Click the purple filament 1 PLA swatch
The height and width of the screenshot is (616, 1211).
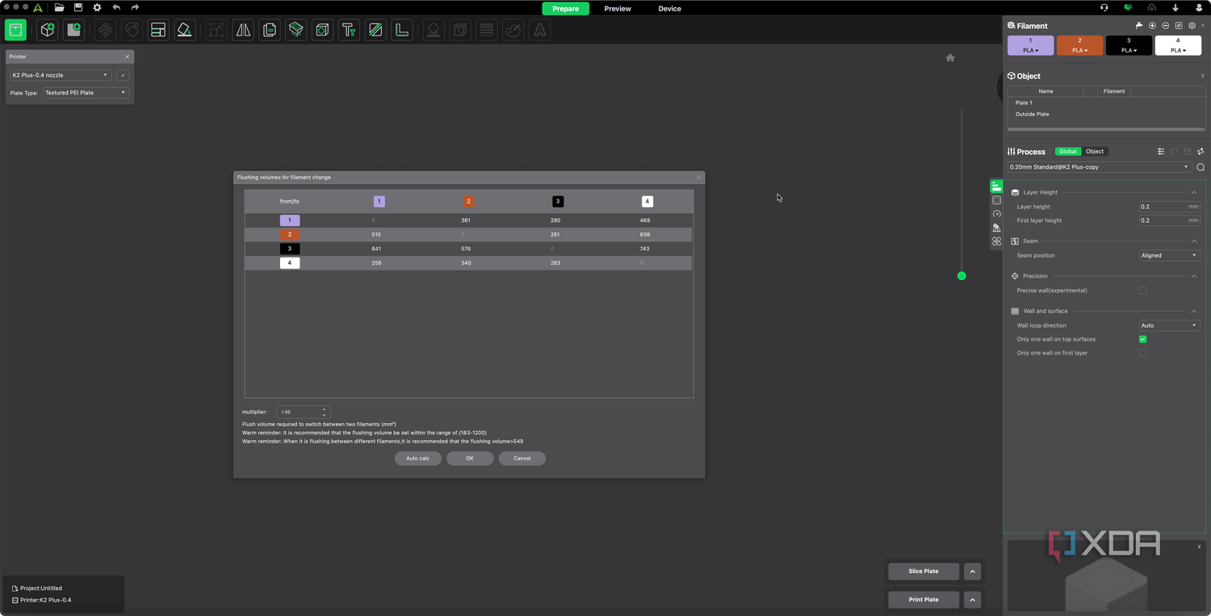pyautogui.click(x=1030, y=45)
